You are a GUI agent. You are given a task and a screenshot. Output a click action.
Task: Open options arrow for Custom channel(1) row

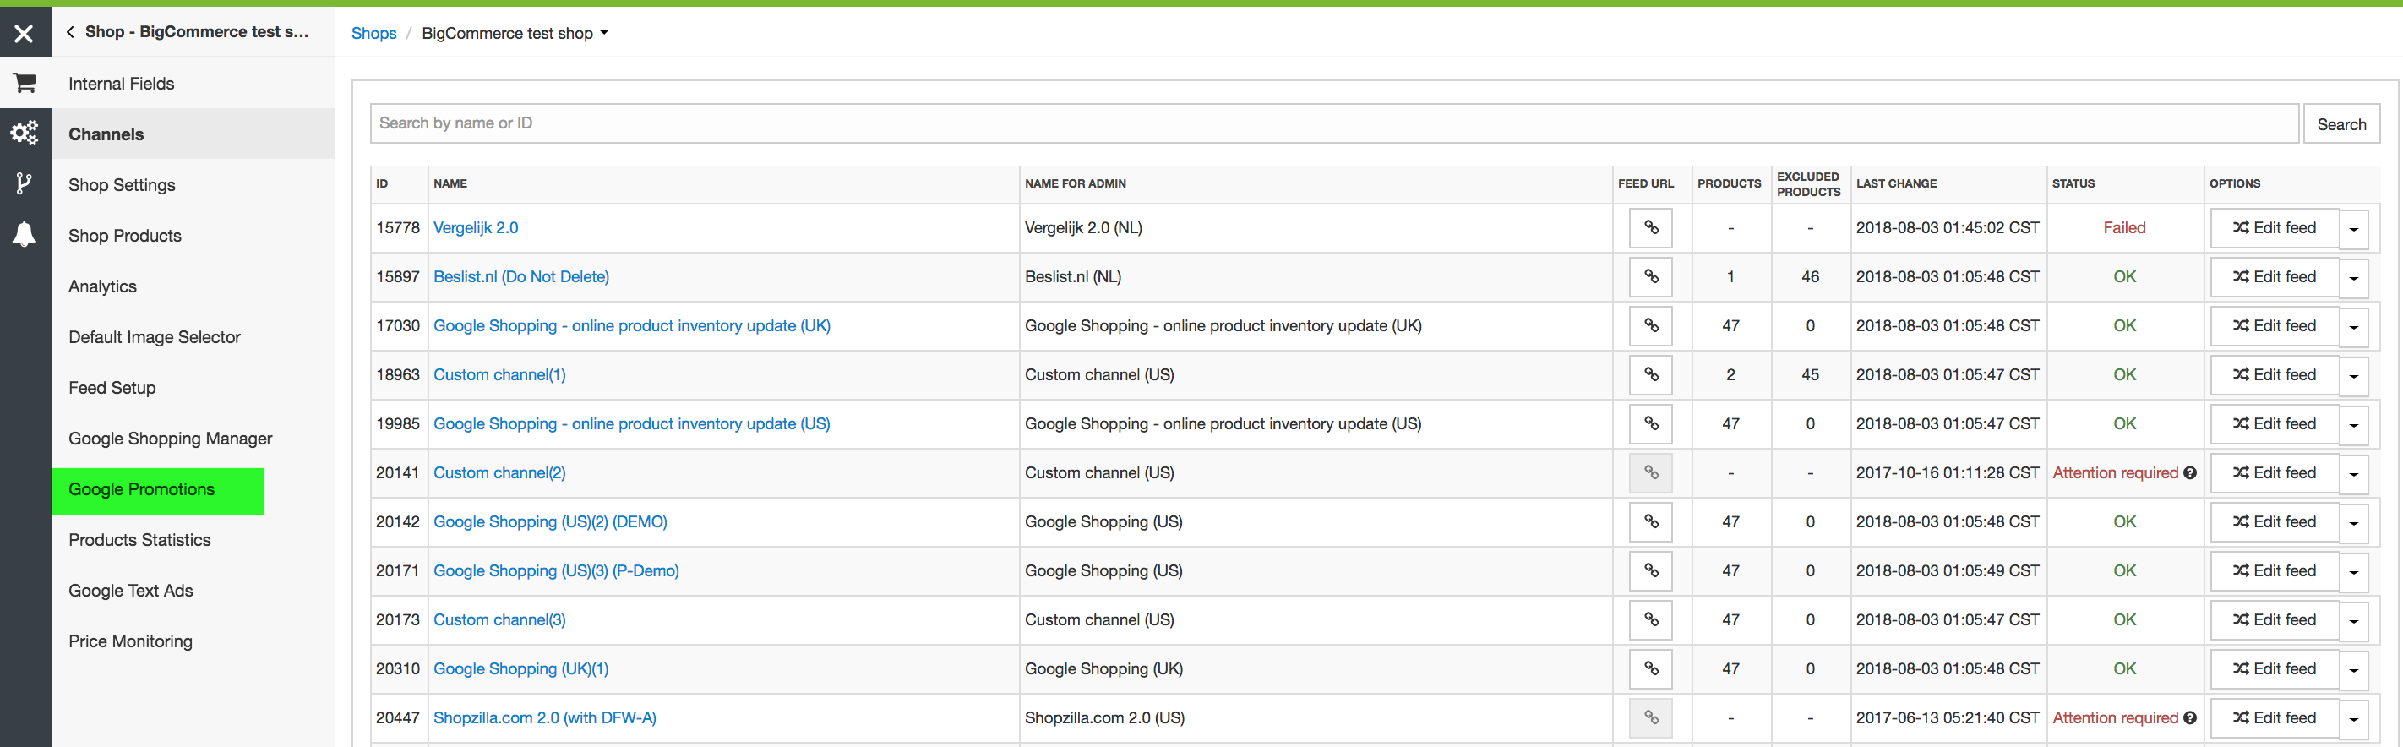(2353, 376)
